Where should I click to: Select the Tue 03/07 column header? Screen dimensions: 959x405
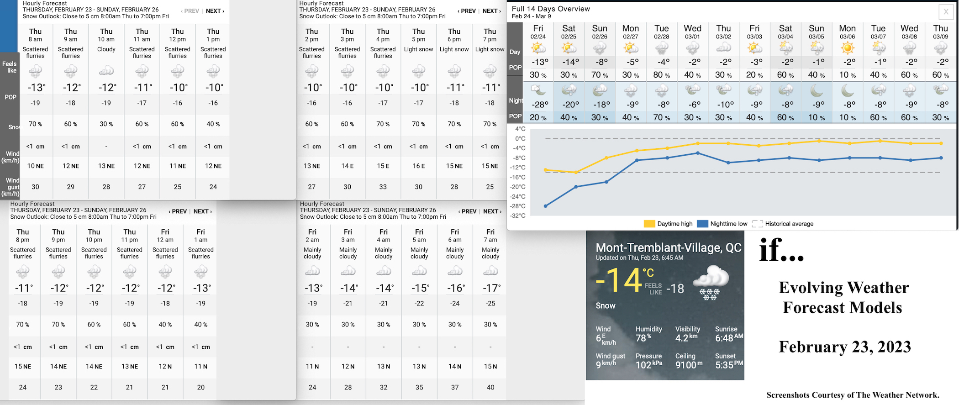click(x=878, y=32)
